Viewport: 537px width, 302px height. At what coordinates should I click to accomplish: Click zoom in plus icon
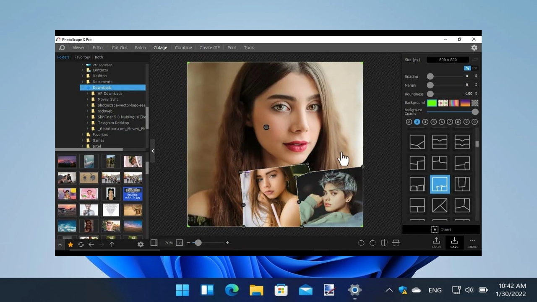click(227, 243)
